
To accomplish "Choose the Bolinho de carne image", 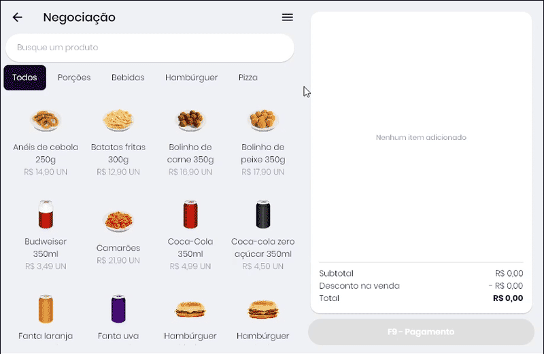I will pyautogui.click(x=190, y=120).
